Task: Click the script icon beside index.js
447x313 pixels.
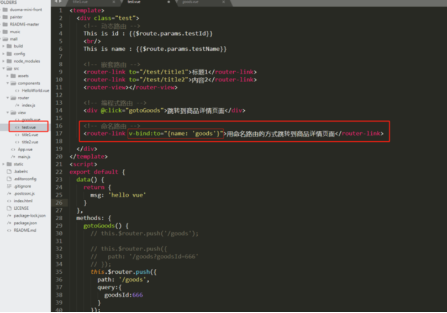Action: [x=17, y=105]
